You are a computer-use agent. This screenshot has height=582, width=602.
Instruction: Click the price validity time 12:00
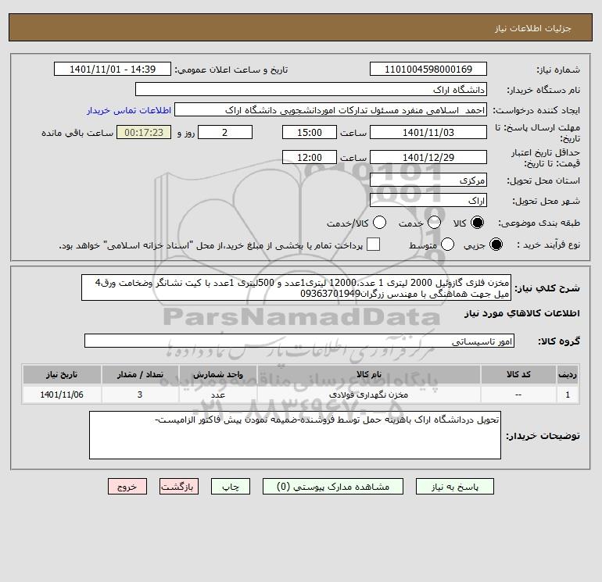[310, 157]
